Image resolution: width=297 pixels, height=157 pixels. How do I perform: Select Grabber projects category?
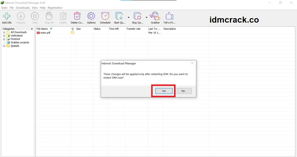(x=20, y=43)
